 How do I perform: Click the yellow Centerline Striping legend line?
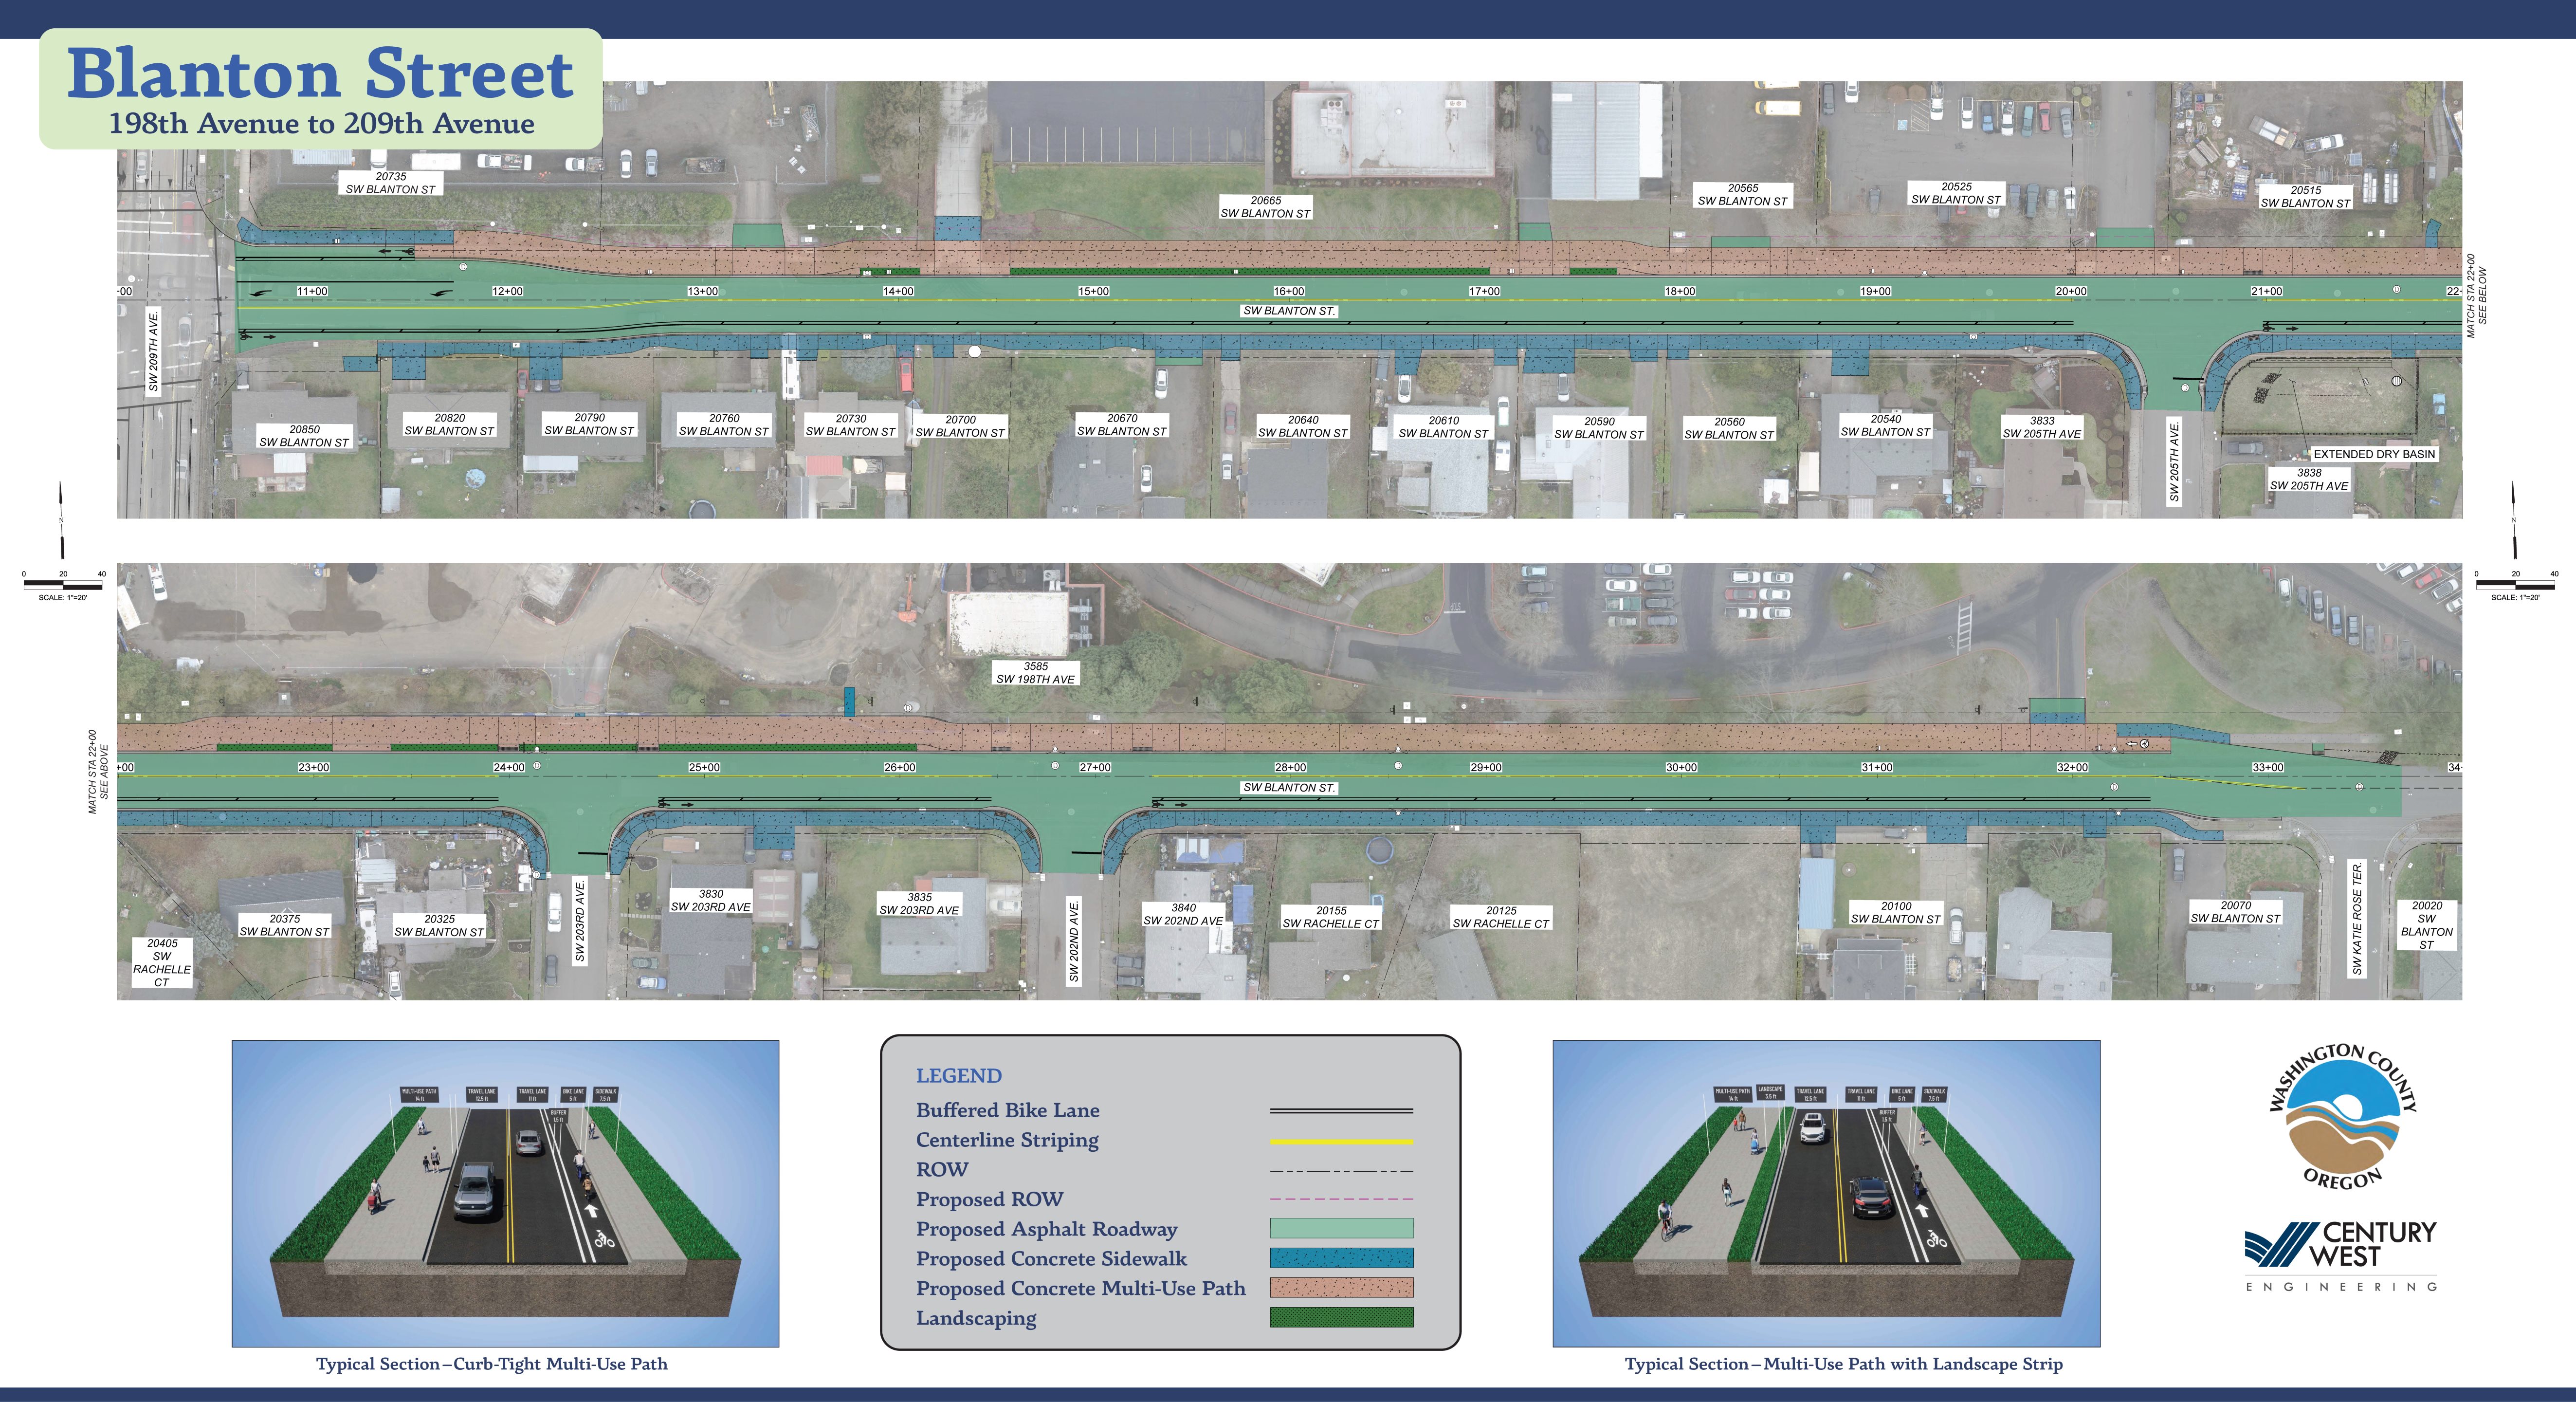[1341, 1141]
